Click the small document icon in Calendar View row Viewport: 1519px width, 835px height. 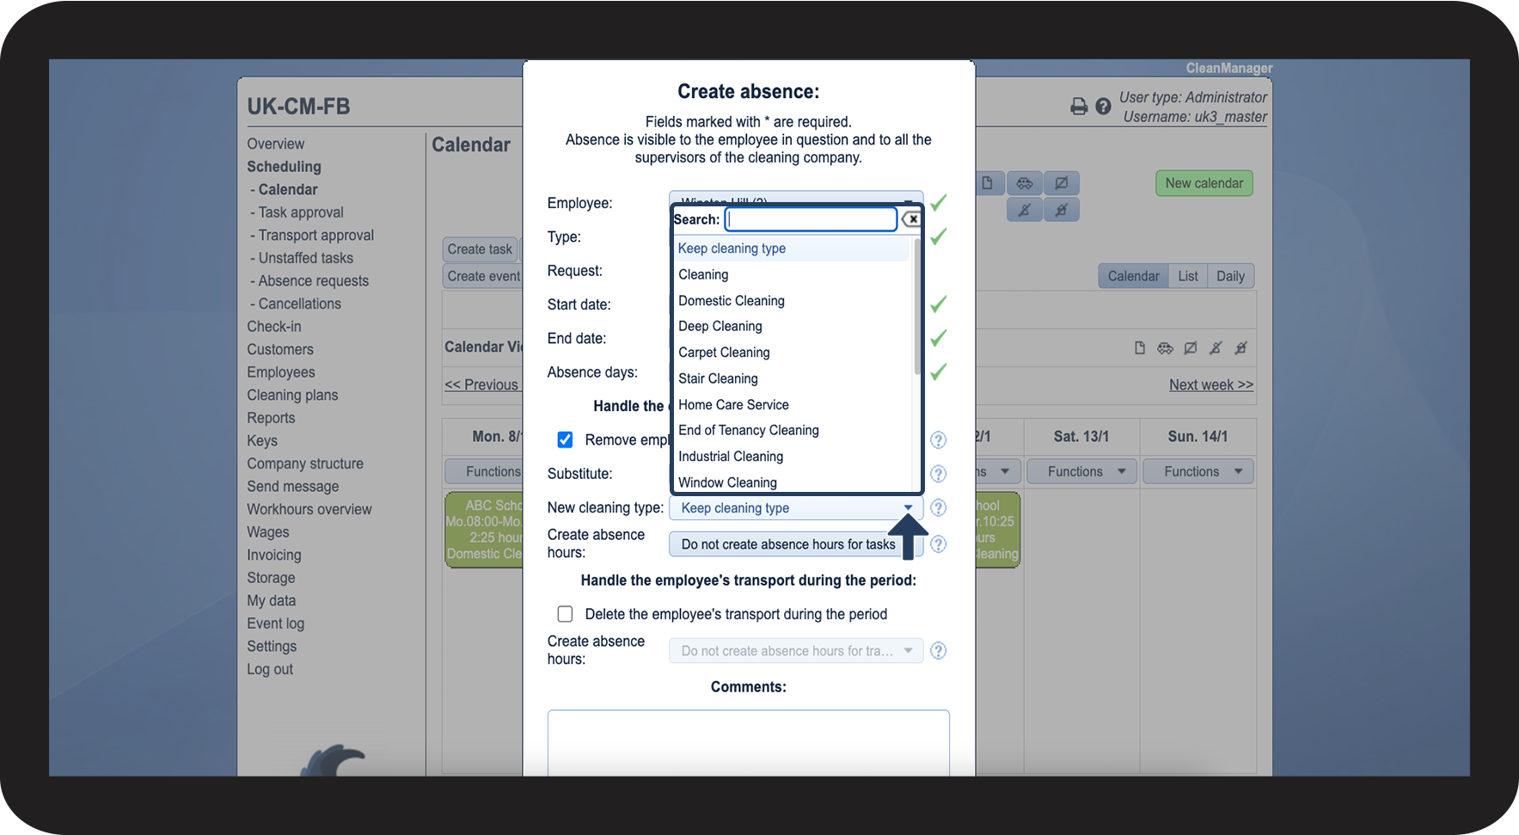pos(1140,348)
